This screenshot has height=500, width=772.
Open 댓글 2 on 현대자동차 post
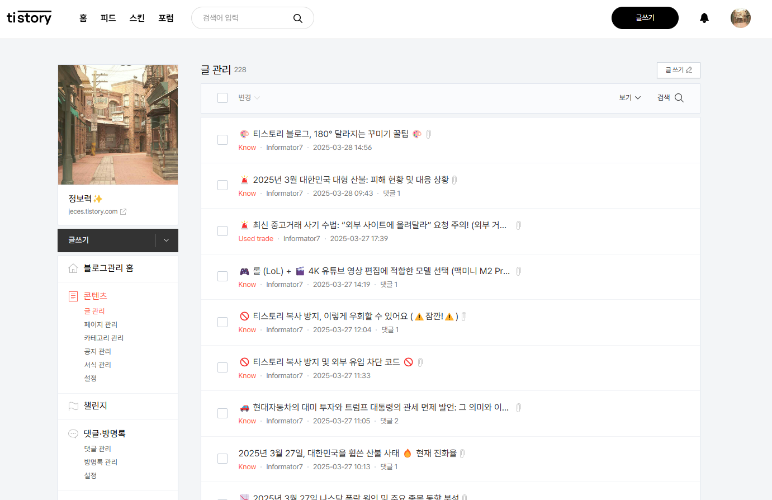[x=390, y=421]
